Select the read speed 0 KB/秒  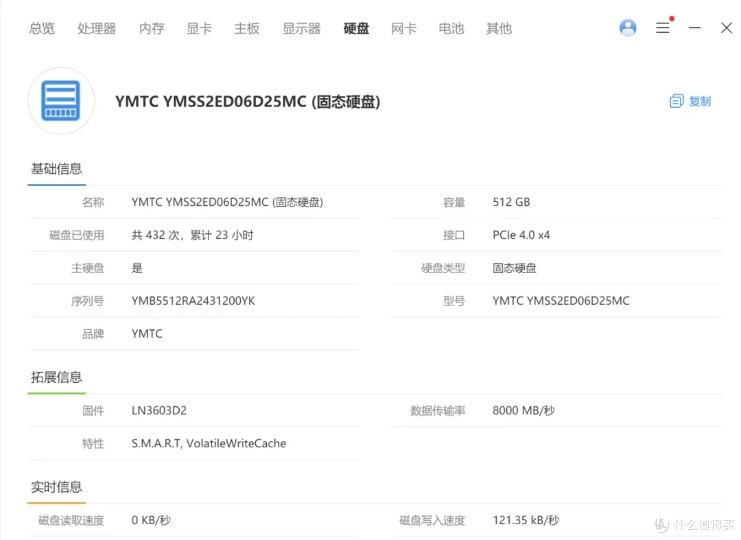[x=151, y=521]
